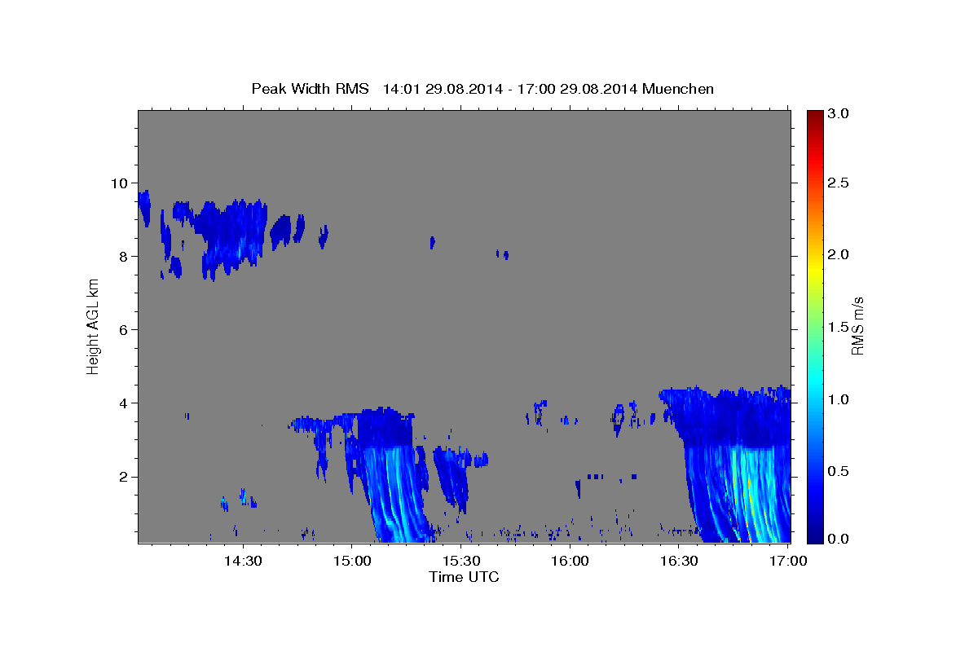978x652 pixels.
Task: Click the 'Time UTC' axis label
Action: (x=464, y=577)
